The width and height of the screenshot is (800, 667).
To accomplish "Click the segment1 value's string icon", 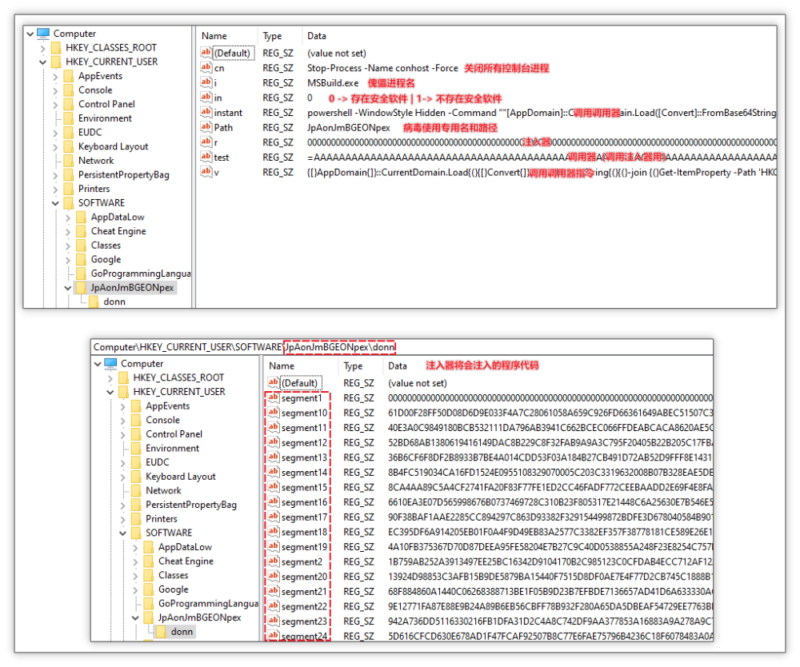I will click(274, 398).
